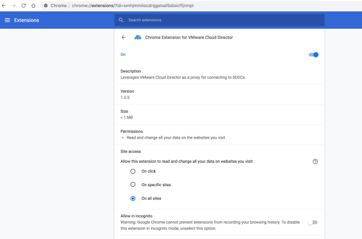Click the VMware cloud extension icon
The image size is (362, 239).
(x=138, y=37)
